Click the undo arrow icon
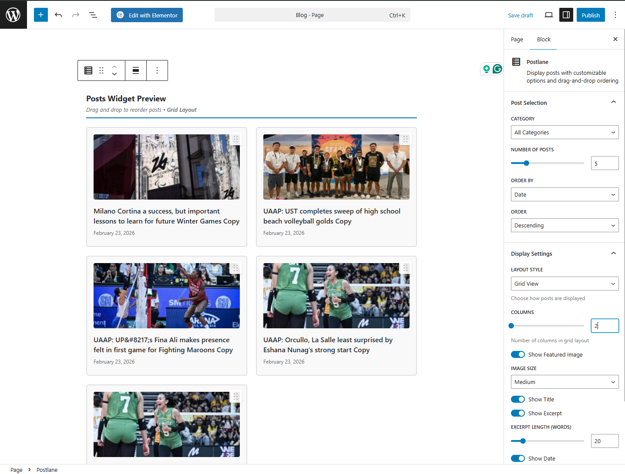This screenshot has height=474, width=625. coord(58,15)
